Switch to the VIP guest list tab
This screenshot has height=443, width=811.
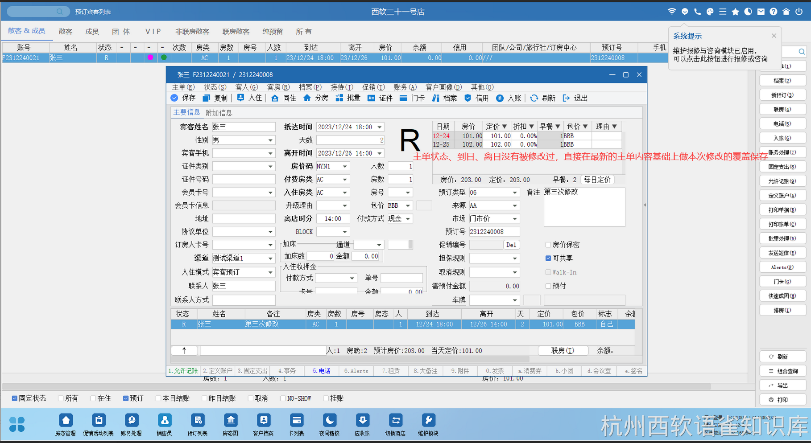[153, 32]
